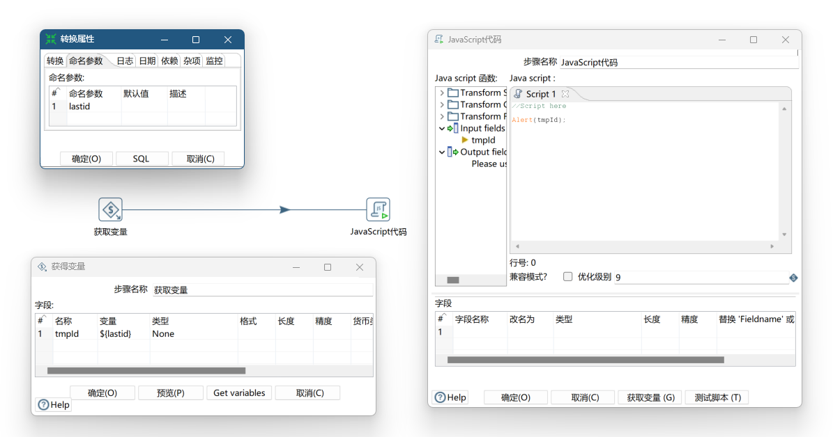Click the 获取变量 step icon on canvas
The height and width of the screenshot is (437, 833).
click(x=110, y=209)
